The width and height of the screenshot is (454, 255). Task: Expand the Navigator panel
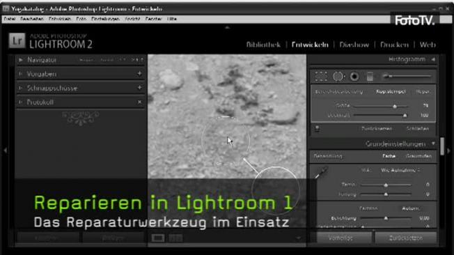point(21,60)
